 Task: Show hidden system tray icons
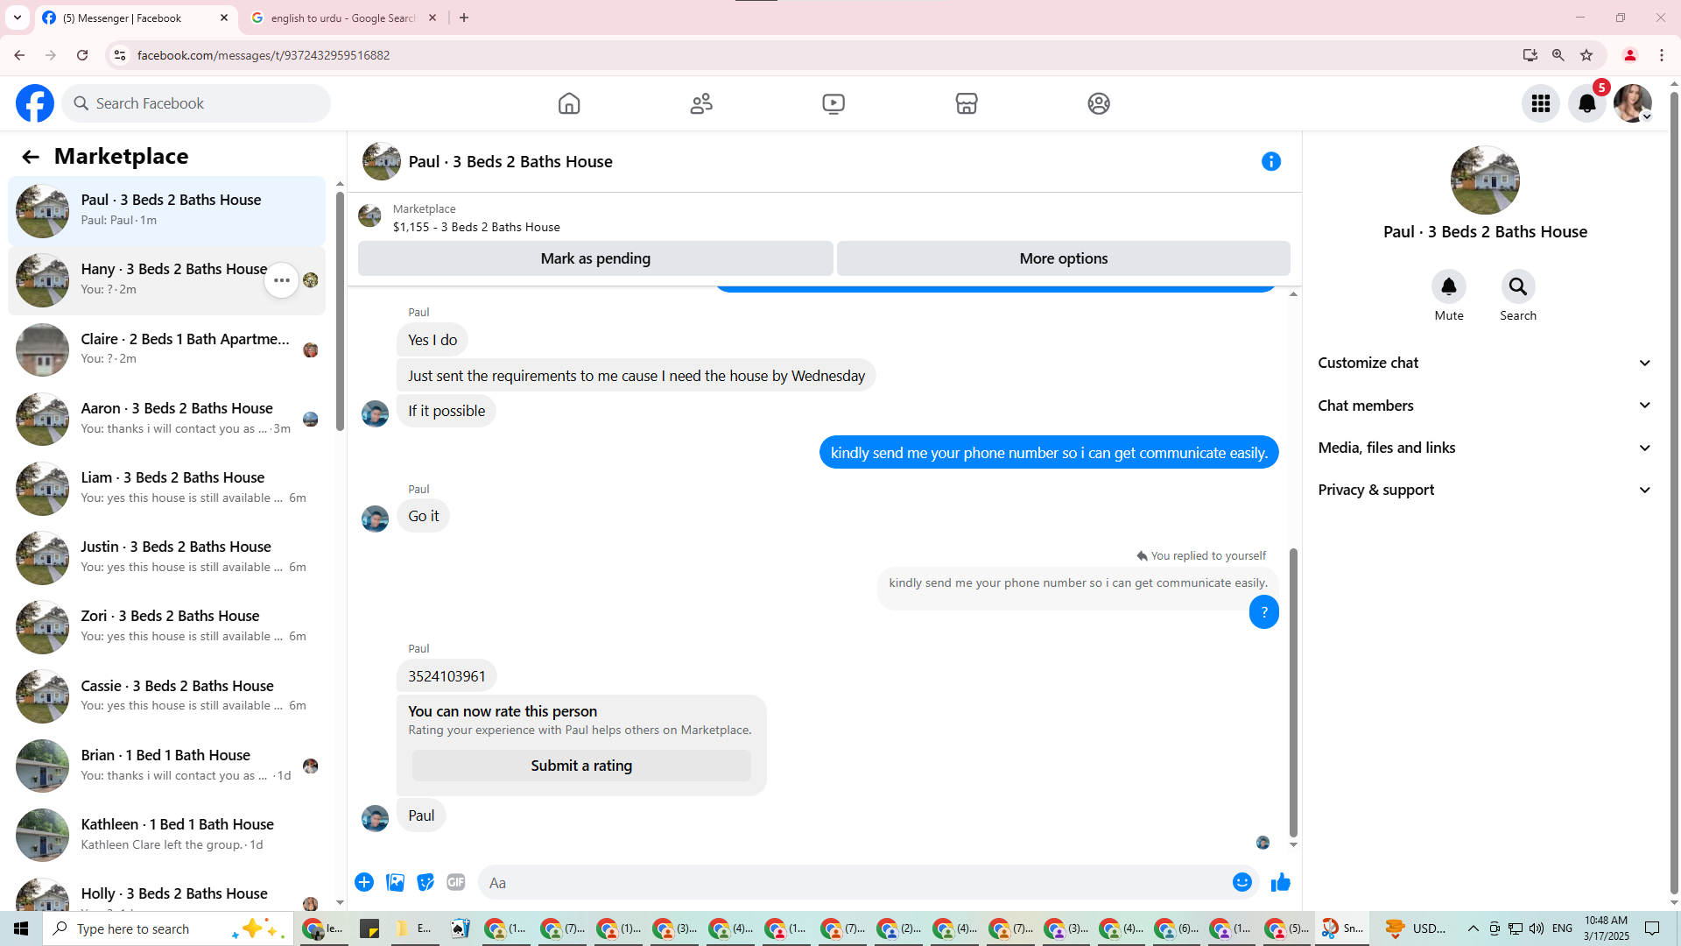(1474, 928)
